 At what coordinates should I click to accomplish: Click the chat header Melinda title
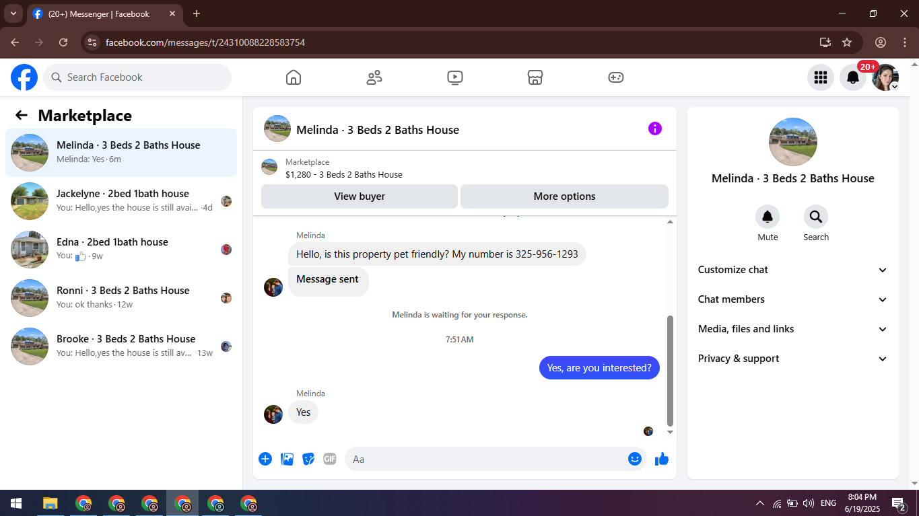(x=378, y=130)
